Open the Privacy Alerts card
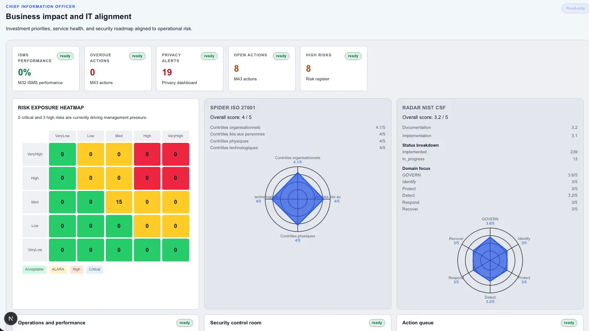The image size is (589, 331). pyautogui.click(x=190, y=68)
